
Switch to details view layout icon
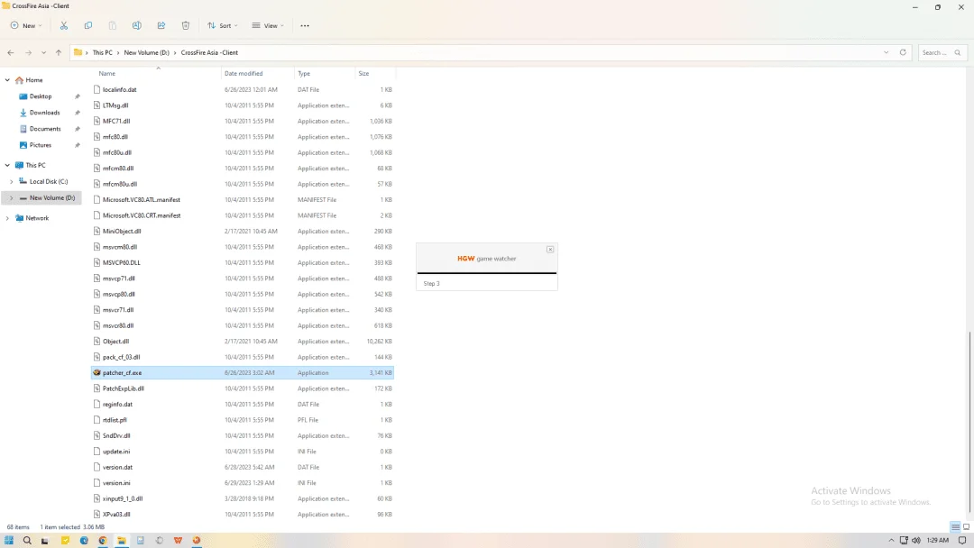click(x=955, y=527)
